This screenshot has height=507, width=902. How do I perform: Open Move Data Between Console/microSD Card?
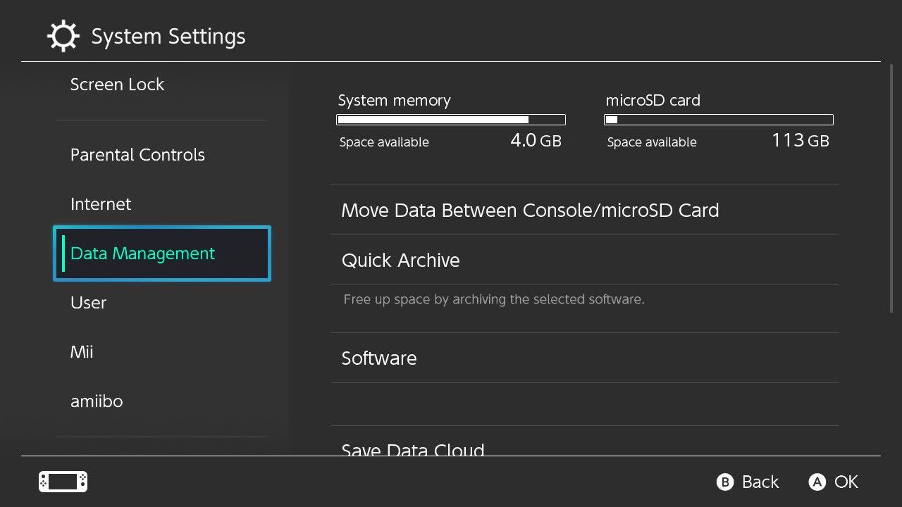(584, 211)
